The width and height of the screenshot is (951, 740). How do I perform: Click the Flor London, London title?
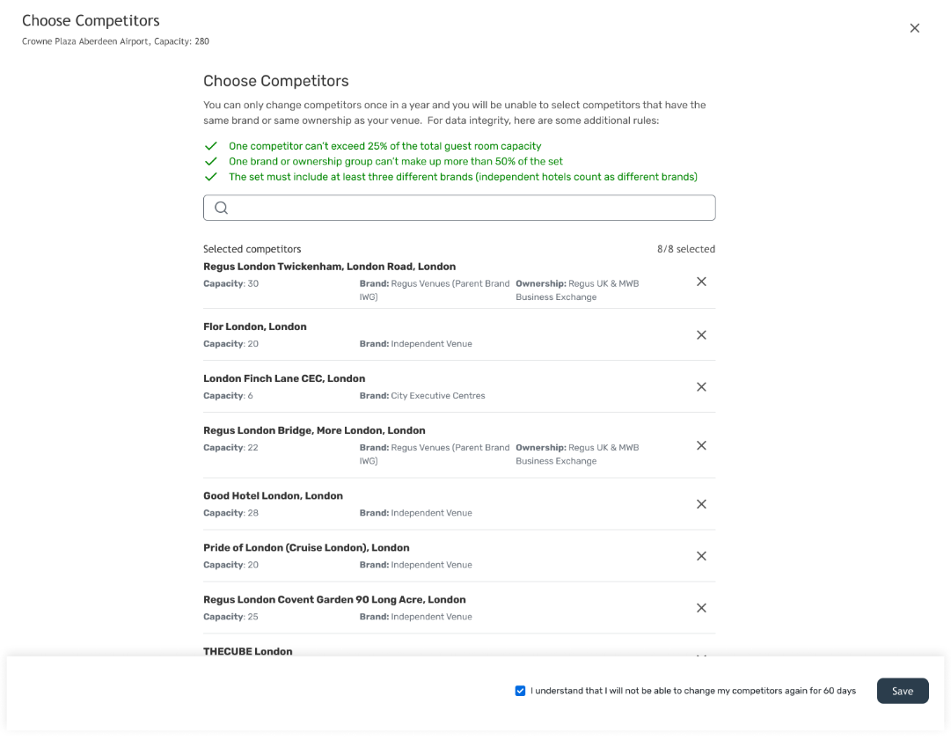255,326
